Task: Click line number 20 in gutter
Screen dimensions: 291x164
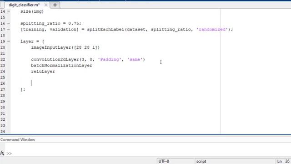Action: 3,47
